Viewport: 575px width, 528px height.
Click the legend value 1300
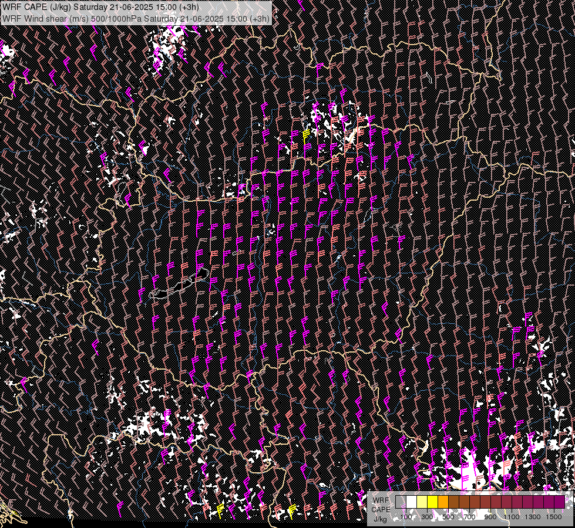click(x=533, y=517)
